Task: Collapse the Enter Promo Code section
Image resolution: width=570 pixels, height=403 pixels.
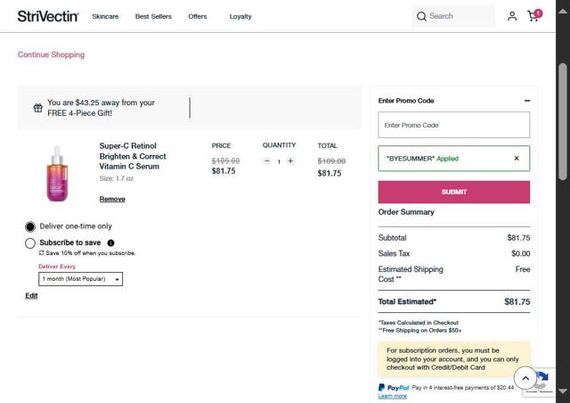Action: 527,101
